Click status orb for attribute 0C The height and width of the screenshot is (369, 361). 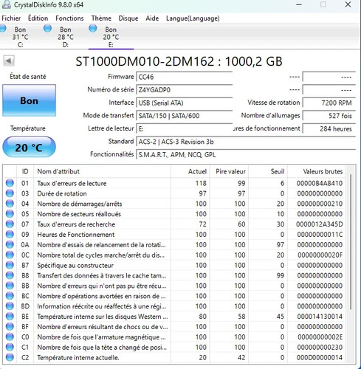10,255
